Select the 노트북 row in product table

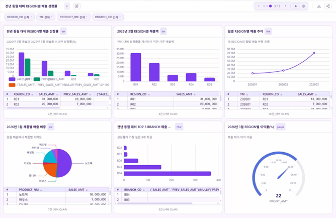pos(56,194)
